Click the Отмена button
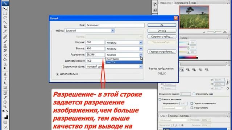 tap(162, 31)
